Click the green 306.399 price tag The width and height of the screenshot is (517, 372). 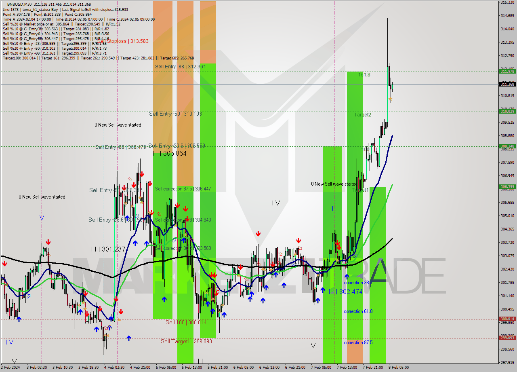(x=507, y=187)
